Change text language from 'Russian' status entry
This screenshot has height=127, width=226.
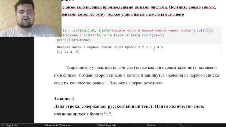pos(151,125)
